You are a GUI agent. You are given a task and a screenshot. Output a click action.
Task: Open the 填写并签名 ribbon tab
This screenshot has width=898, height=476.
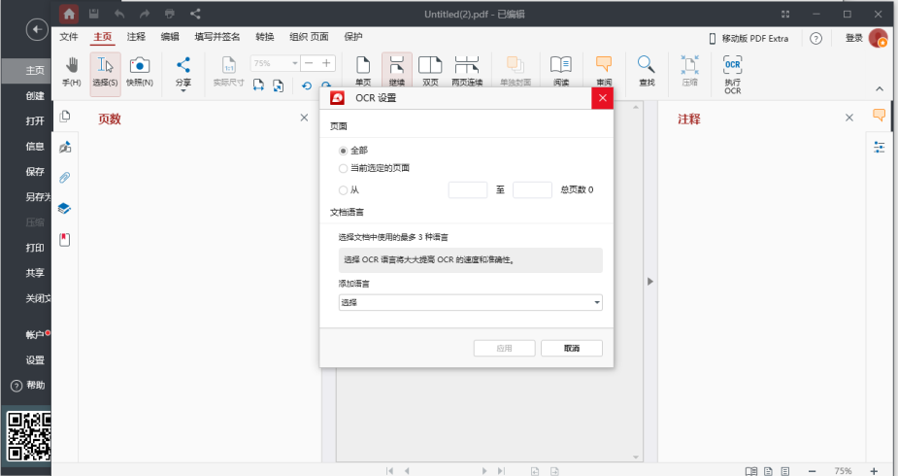217,37
